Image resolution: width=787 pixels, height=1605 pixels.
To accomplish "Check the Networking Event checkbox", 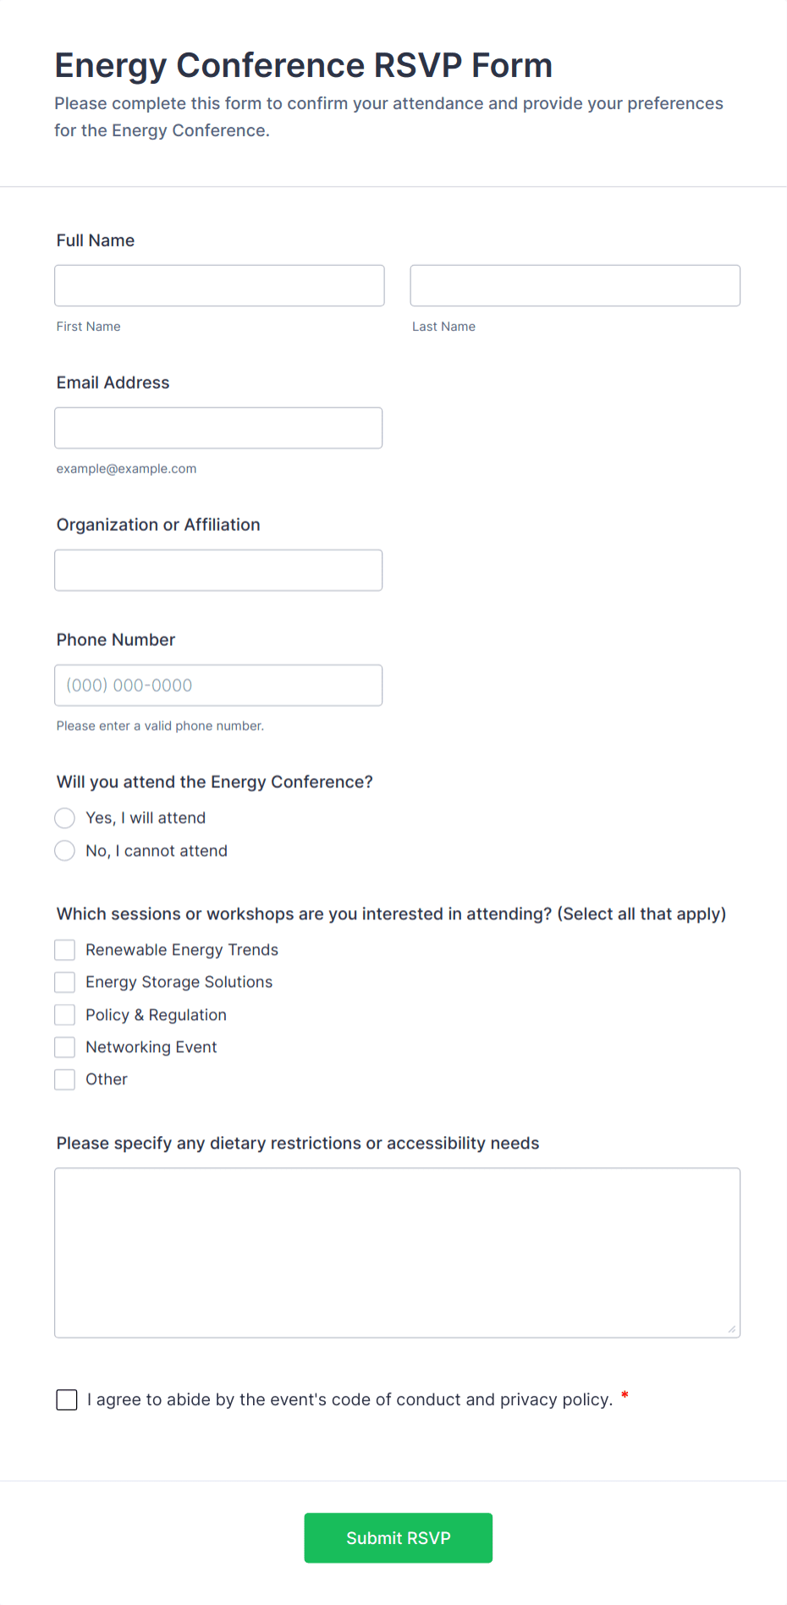I will tap(64, 1046).
